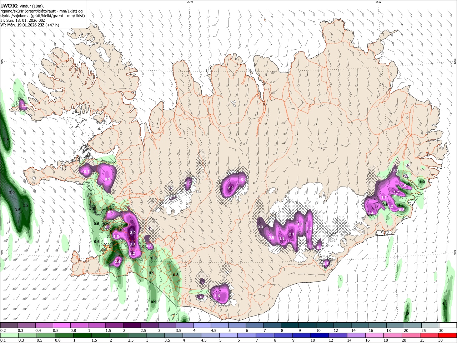
Task: Click the darkest purple 2 swatch in upper legend
Action: pyautogui.click(x=132, y=325)
